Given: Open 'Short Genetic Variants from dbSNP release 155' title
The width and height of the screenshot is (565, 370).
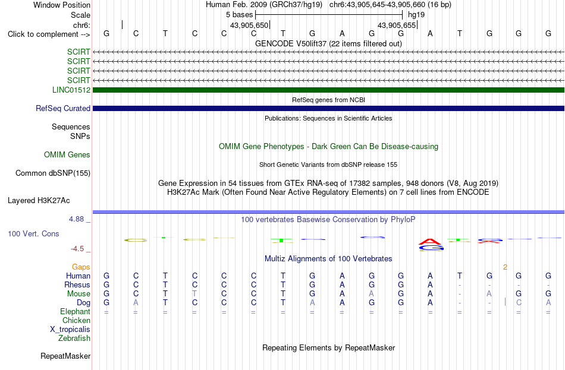Looking at the screenshot, I should [328, 165].
